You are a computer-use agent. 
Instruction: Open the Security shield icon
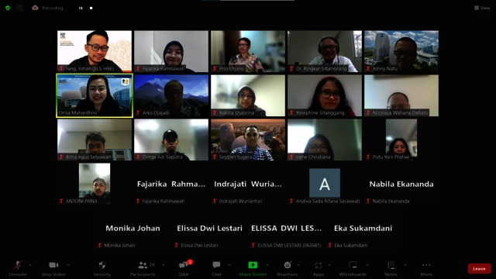pyautogui.click(x=102, y=265)
